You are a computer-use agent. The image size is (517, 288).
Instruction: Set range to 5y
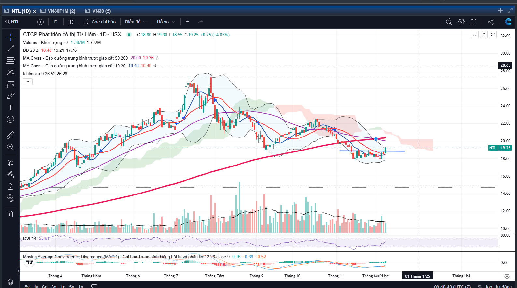pyautogui.click(x=27, y=287)
